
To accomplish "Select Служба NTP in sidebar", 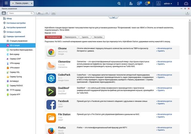I will click(18, 94).
